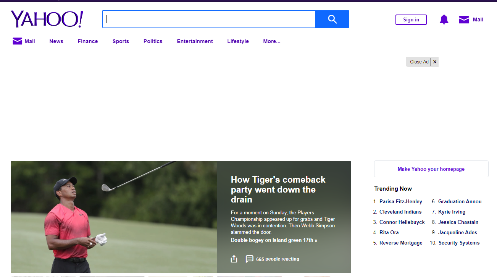Viewport: 497px width, 277px height.
Task: Click the 665 people reacting text
Action: (x=278, y=259)
